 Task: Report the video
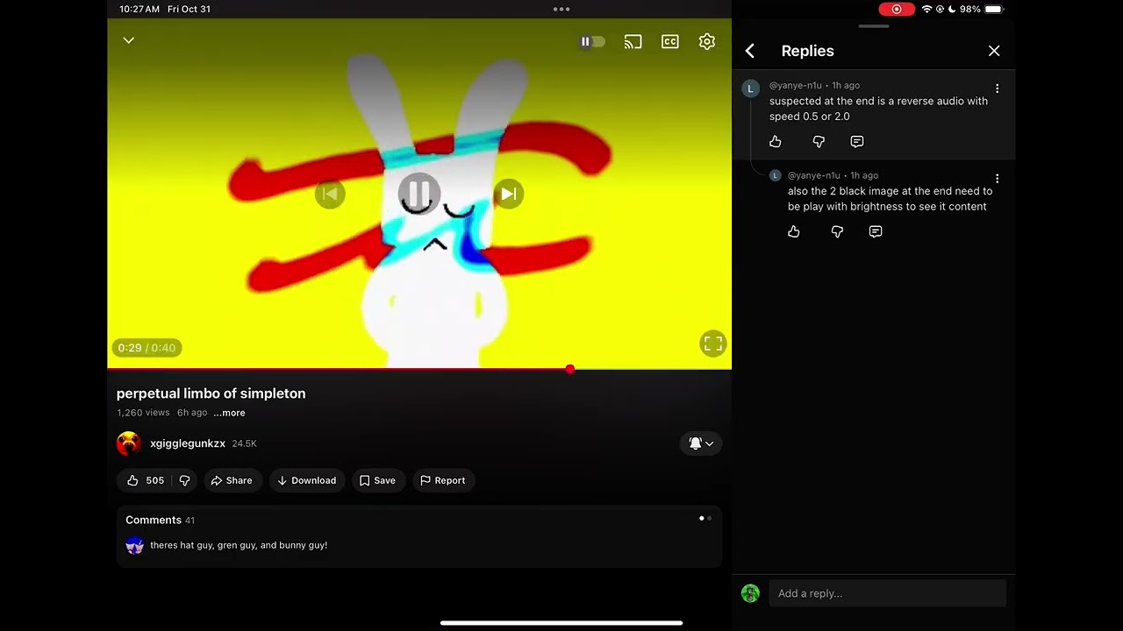(443, 480)
